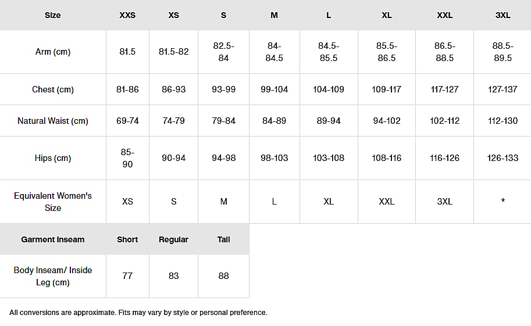Click the hips measurement 103-108 cell
Image resolution: width=531 pixels, height=326 pixels.
pos(329,158)
